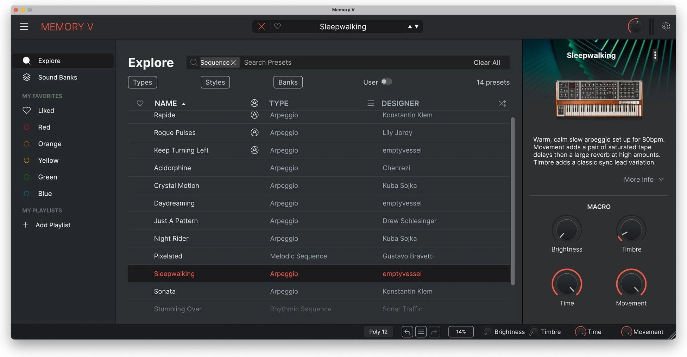Click the Movement mini knob in status bar

pyautogui.click(x=626, y=332)
